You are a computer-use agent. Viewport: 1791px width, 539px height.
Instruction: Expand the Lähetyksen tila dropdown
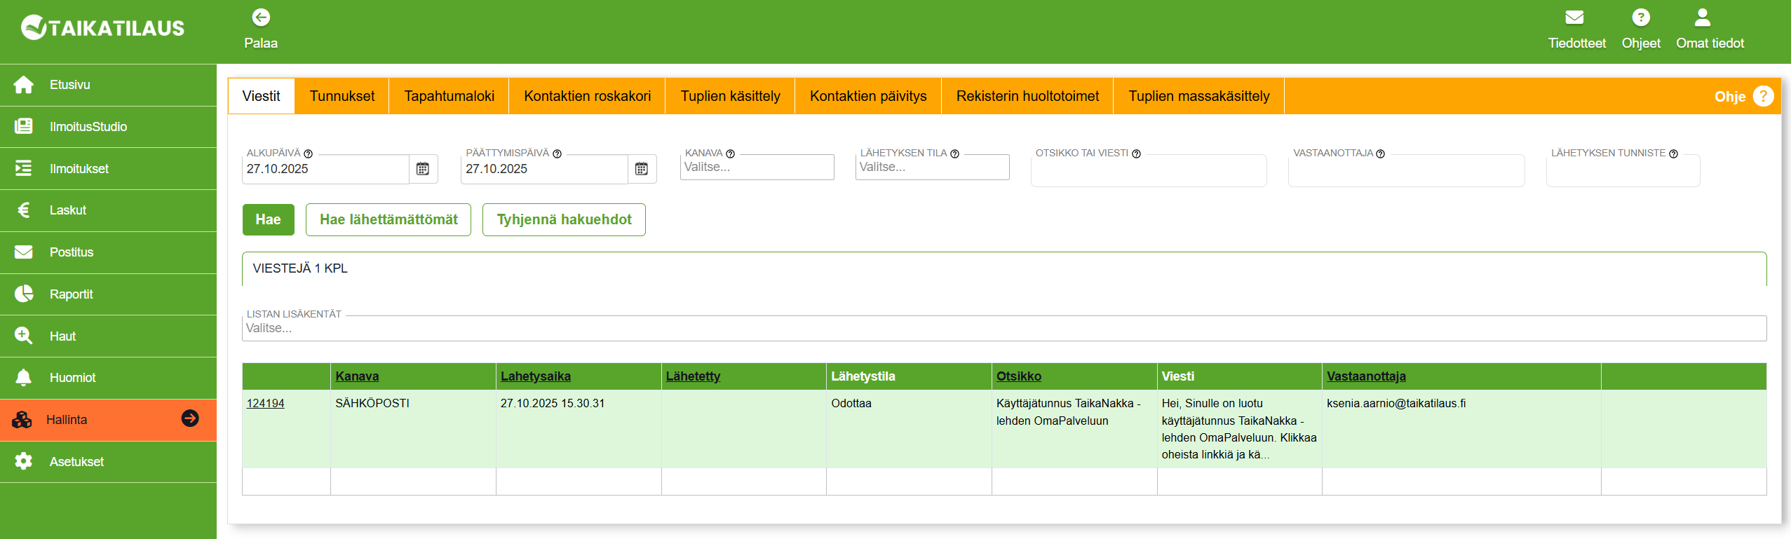[932, 168]
